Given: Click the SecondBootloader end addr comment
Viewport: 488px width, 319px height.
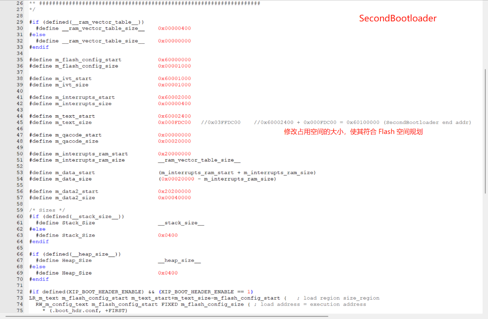Looking at the screenshot, I should (427, 123).
